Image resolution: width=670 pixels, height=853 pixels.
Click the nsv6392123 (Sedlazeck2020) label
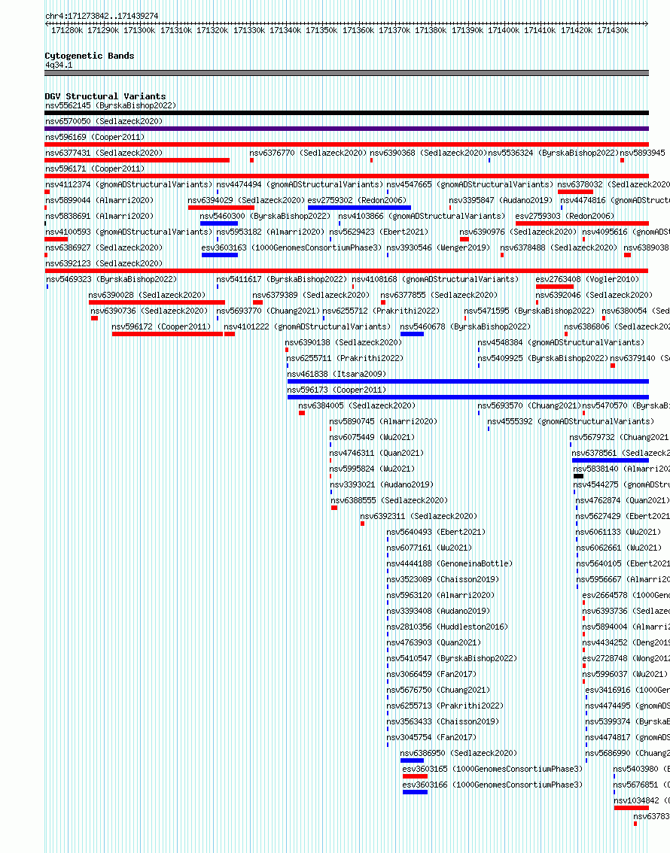coord(104,263)
